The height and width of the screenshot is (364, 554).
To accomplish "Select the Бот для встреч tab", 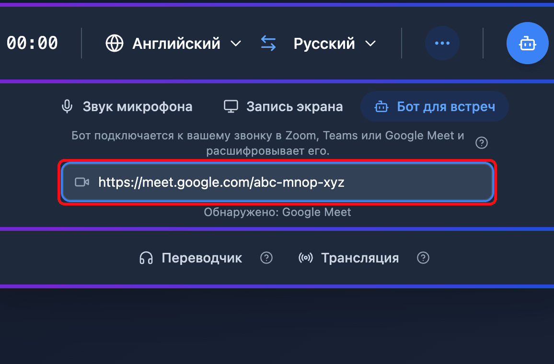I will pyautogui.click(x=434, y=107).
